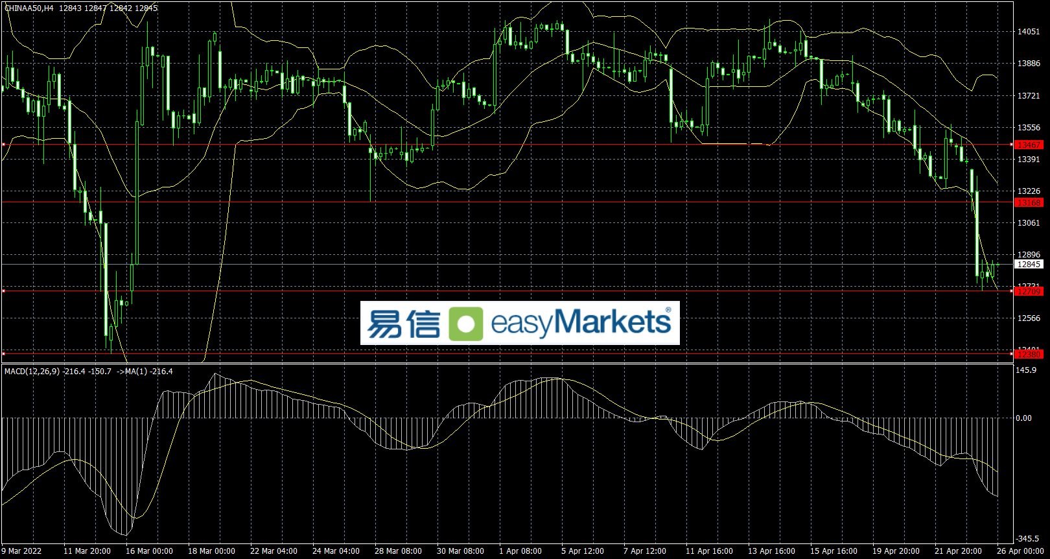
Task: Click the 13721 price axis label
Action: coord(1029,96)
